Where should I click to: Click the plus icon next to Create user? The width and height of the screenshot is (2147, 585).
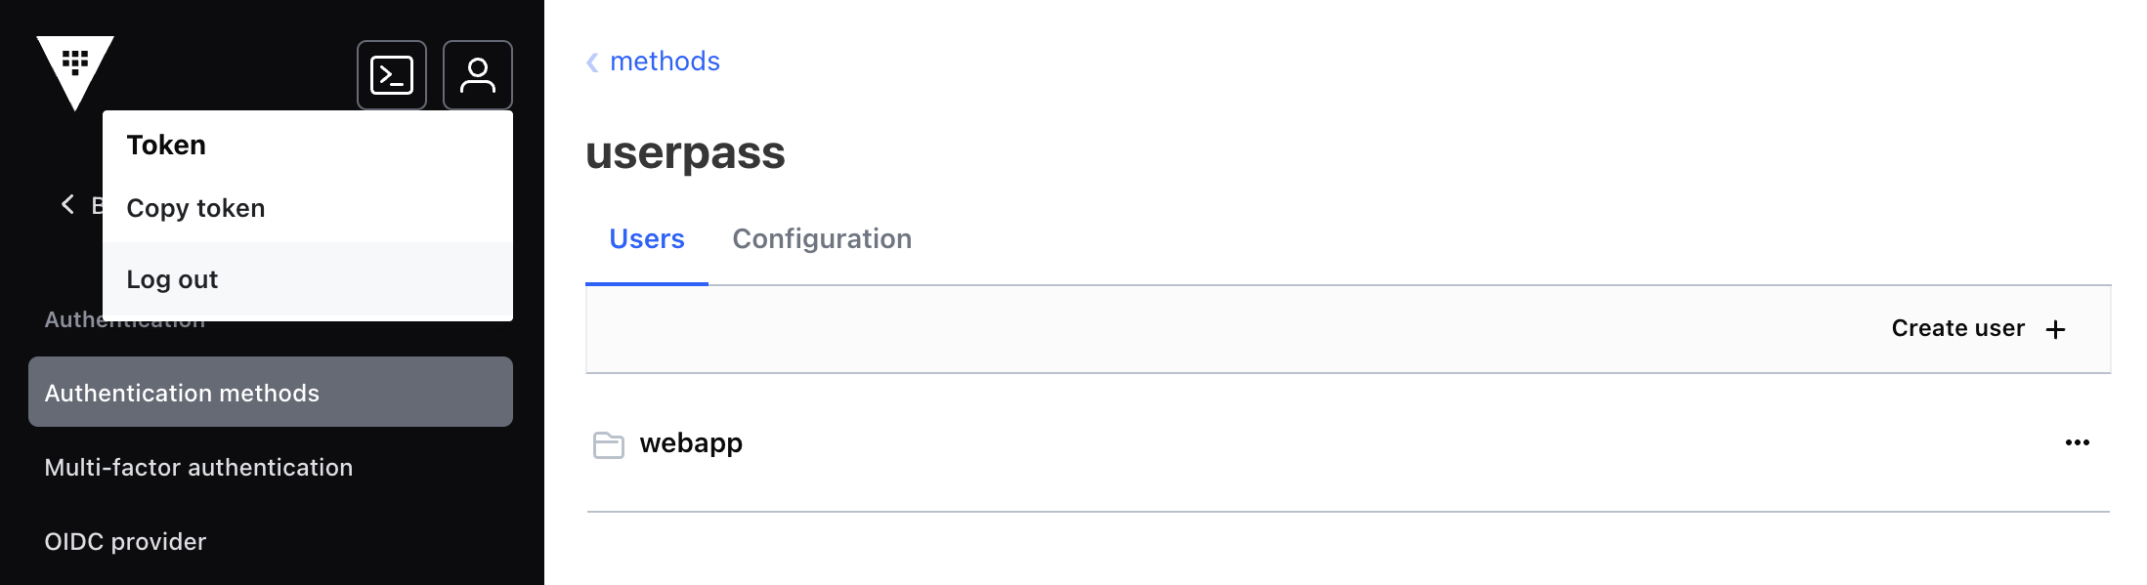click(2056, 329)
